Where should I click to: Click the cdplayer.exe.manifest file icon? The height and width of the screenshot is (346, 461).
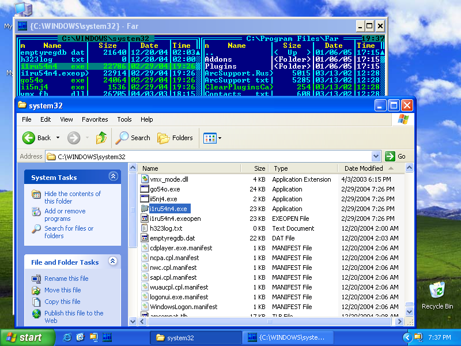click(x=145, y=248)
